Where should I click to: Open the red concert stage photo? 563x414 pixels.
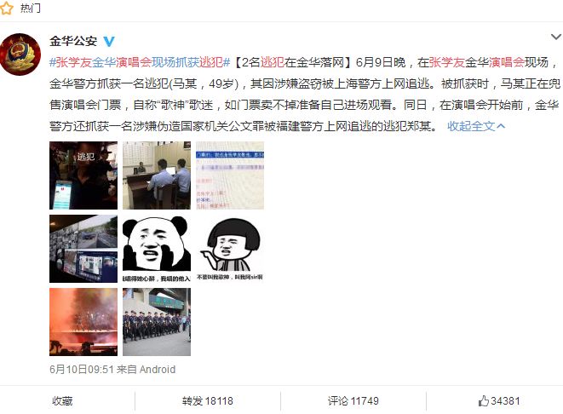coord(83,322)
